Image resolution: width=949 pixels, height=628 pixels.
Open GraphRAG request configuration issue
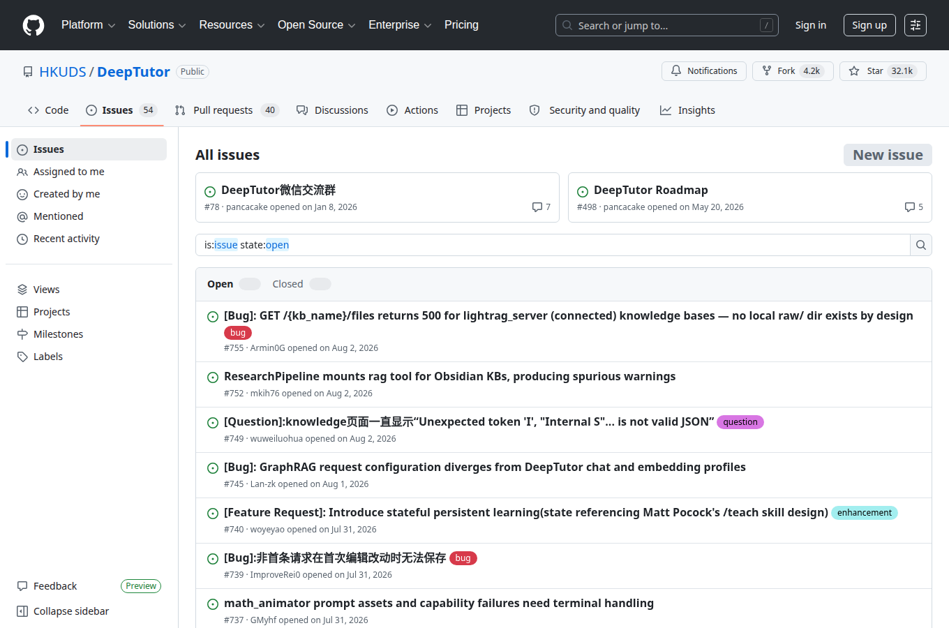485,467
